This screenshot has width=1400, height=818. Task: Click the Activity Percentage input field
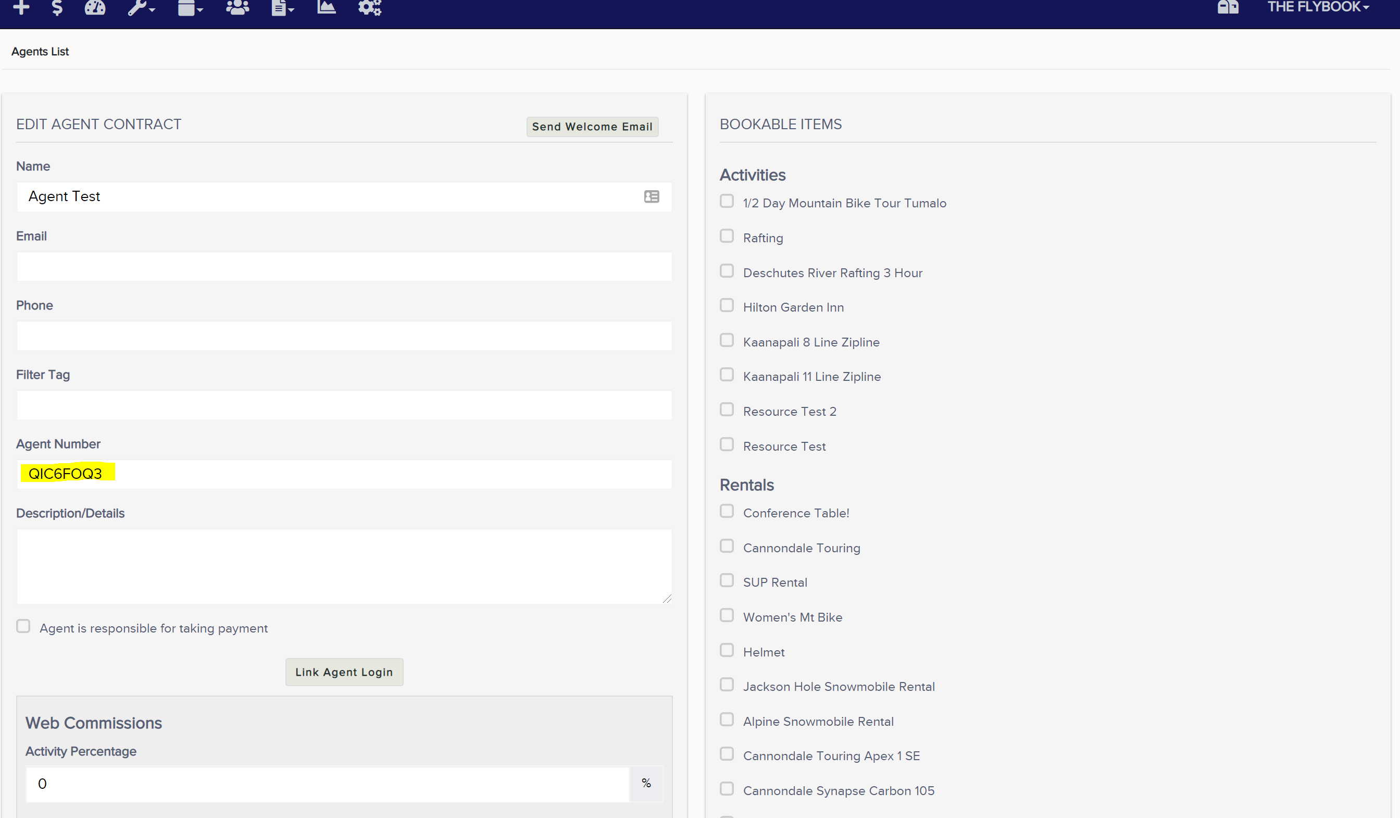[x=327, y=784]
